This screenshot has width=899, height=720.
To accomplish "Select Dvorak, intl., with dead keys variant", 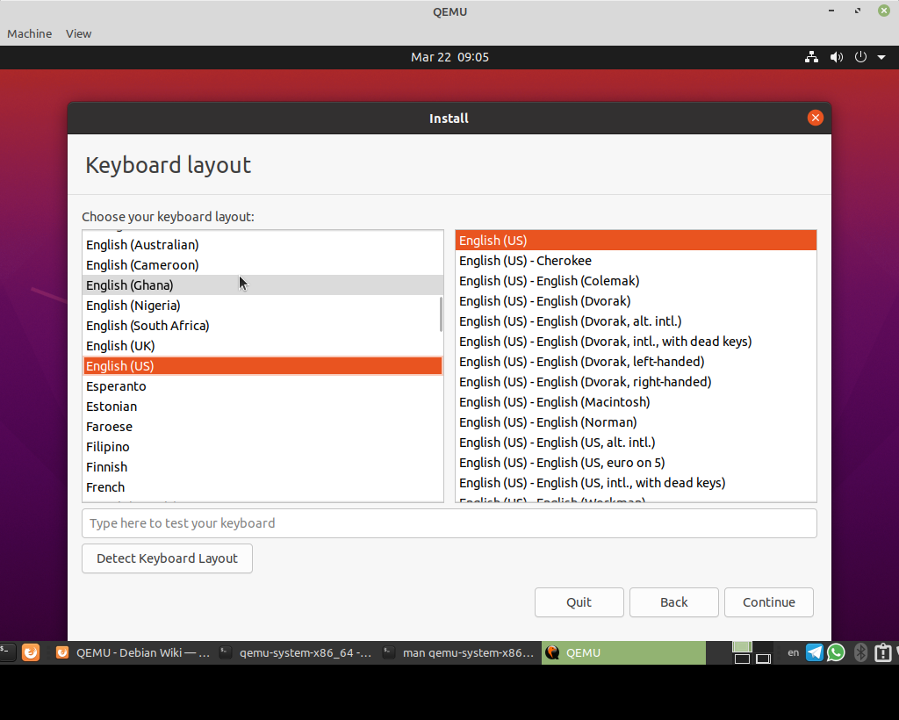I will click(636, 342).
